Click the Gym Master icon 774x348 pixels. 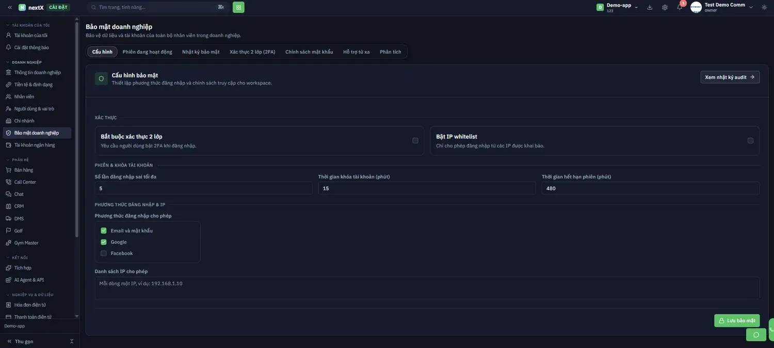tap(8, 243)
